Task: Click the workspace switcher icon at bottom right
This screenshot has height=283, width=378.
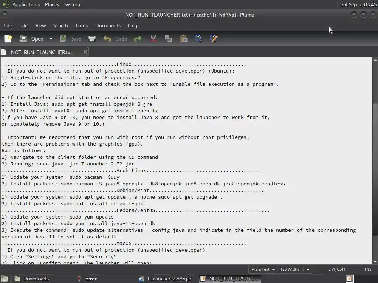Action: [350, 279]
